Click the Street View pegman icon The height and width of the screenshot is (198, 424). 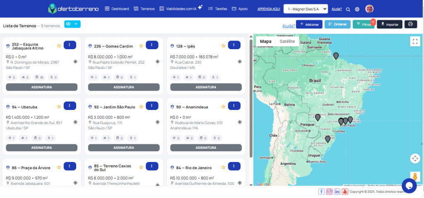pyautogui.click(x=415, y=177)
